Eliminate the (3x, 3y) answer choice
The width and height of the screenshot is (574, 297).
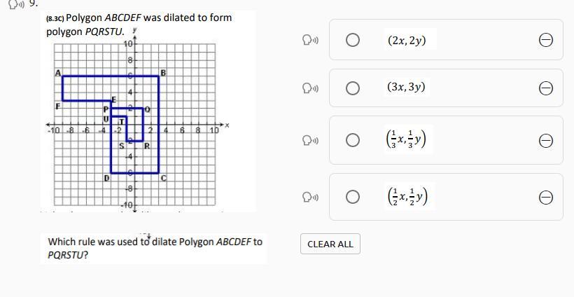[546, 88]
